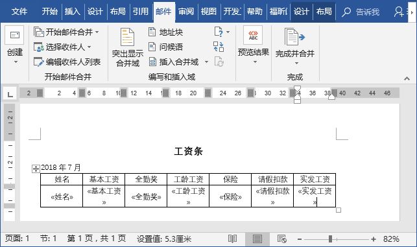Click the Create (创建) button

pyautogui.click(x=15, y=45)
